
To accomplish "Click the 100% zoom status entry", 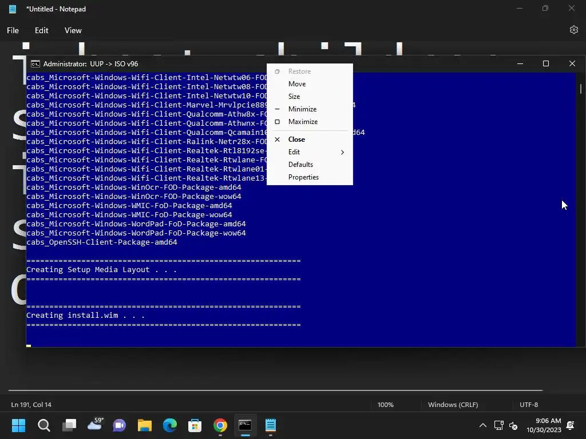I will pyautogui.click(x=385, y=405).
